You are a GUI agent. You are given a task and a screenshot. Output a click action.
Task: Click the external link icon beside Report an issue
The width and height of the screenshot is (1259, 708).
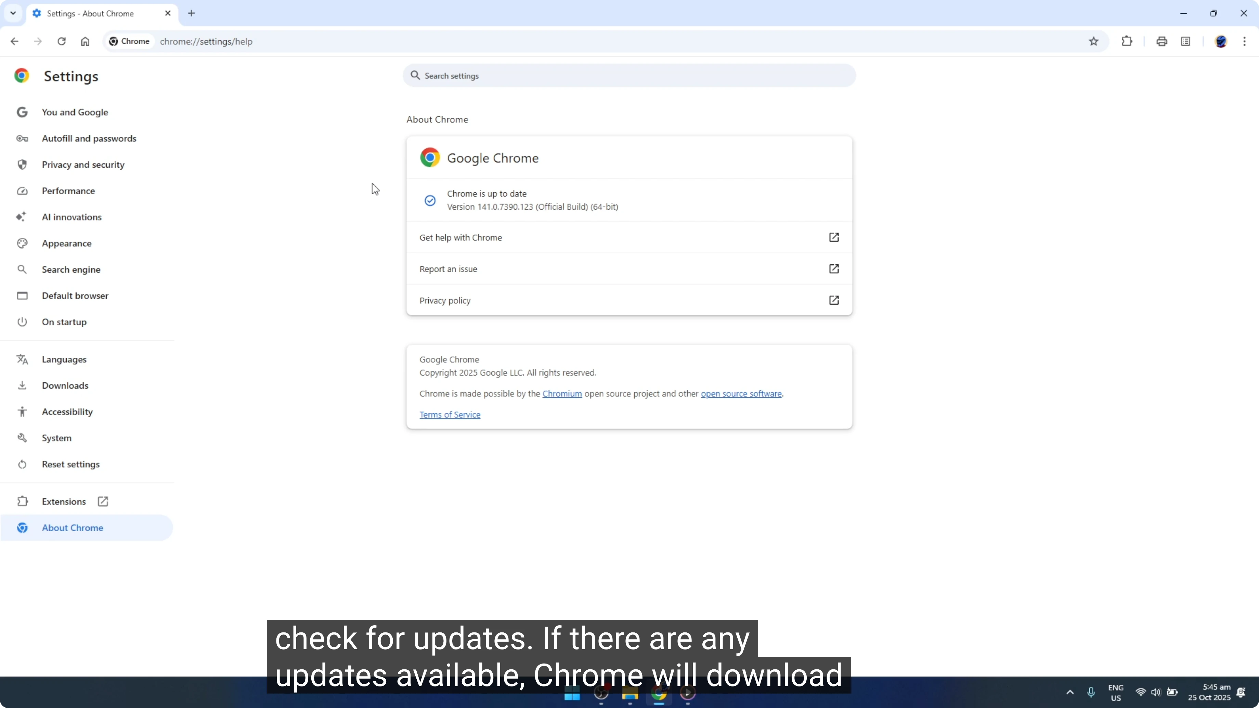[x=834, y=269]
